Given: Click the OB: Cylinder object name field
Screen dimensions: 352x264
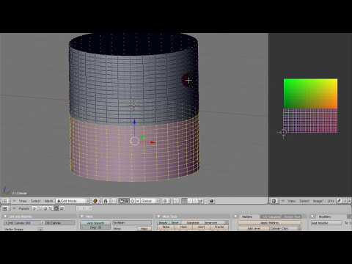Looking at the screenshot, I should click(x=58, y=223).
